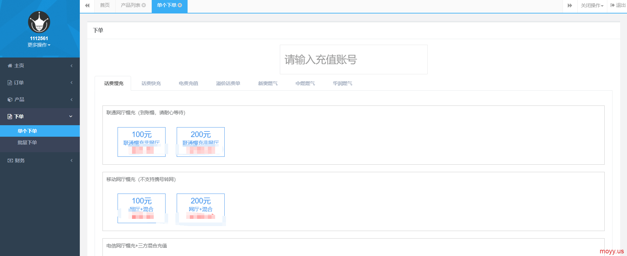Close the 单个下单 tab
This screenshot has width=627, height=256.
180,5
